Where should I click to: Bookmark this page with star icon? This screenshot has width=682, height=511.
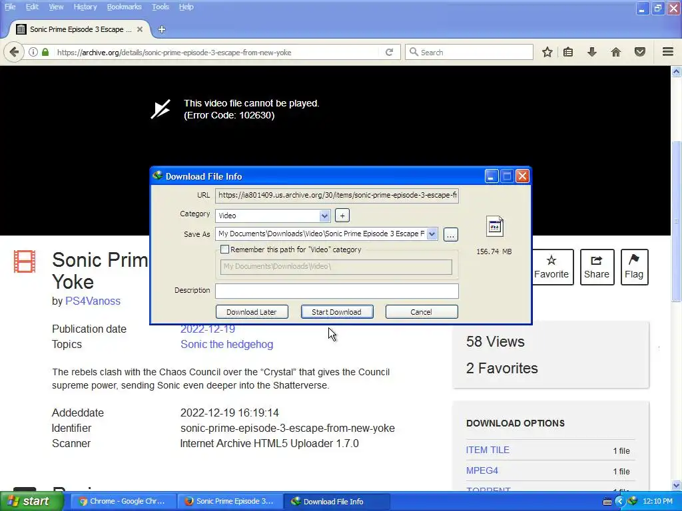[547, 52]
